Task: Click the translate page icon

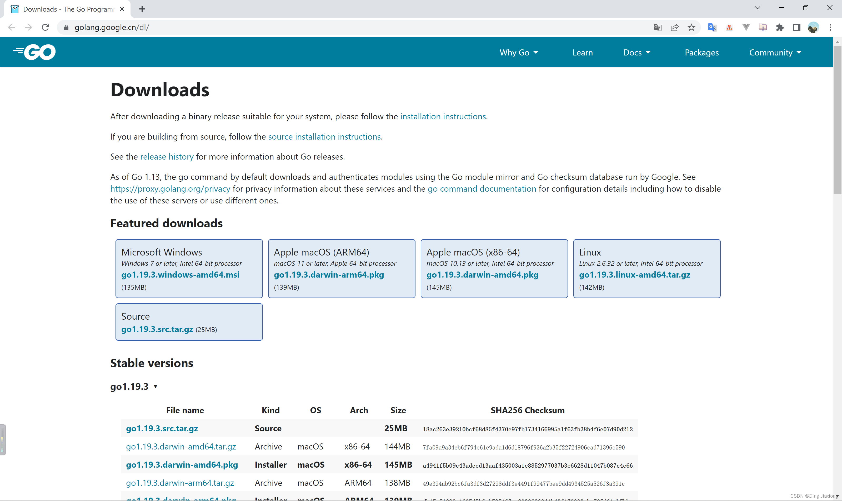Action: [657, 27]
